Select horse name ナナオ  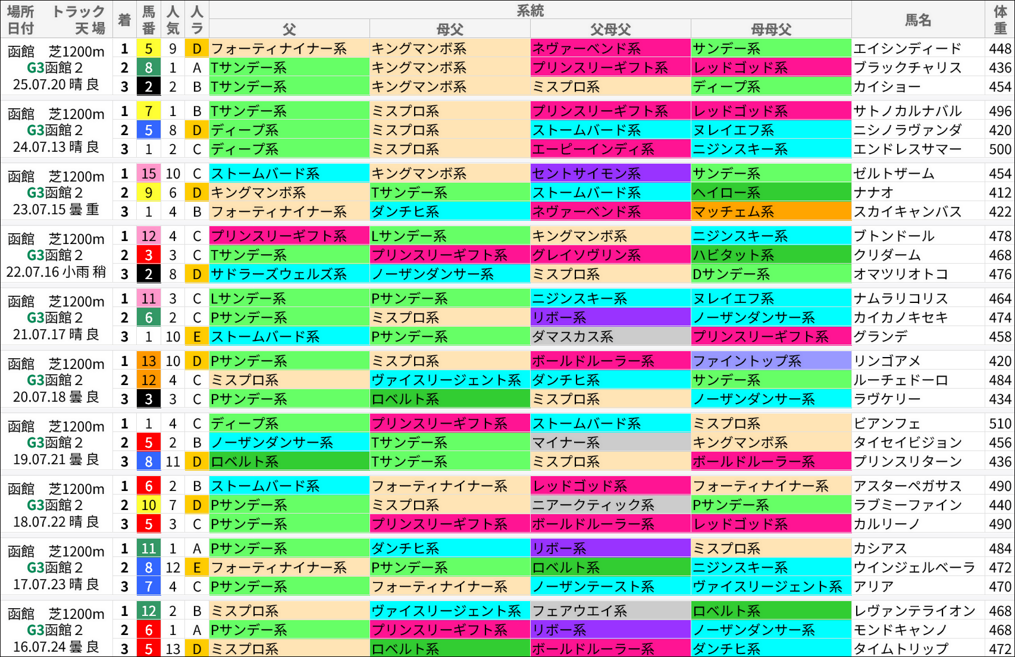coord(873,193)
